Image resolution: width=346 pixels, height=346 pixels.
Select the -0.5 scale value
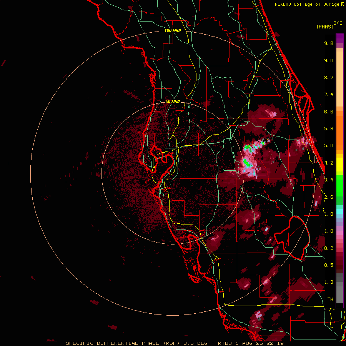[327, 265]
